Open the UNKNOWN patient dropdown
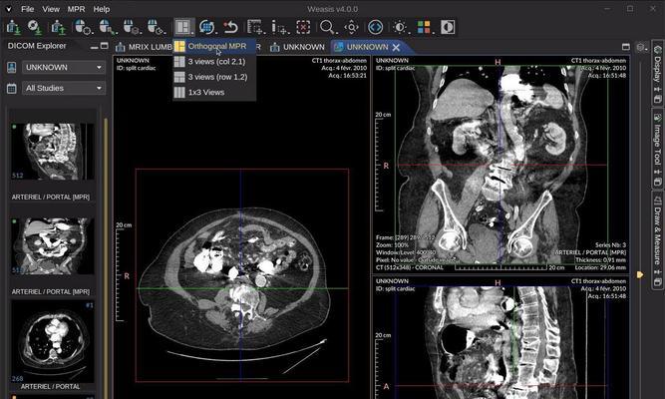This screenshot has width=665, height=399. tap(64, 67)
